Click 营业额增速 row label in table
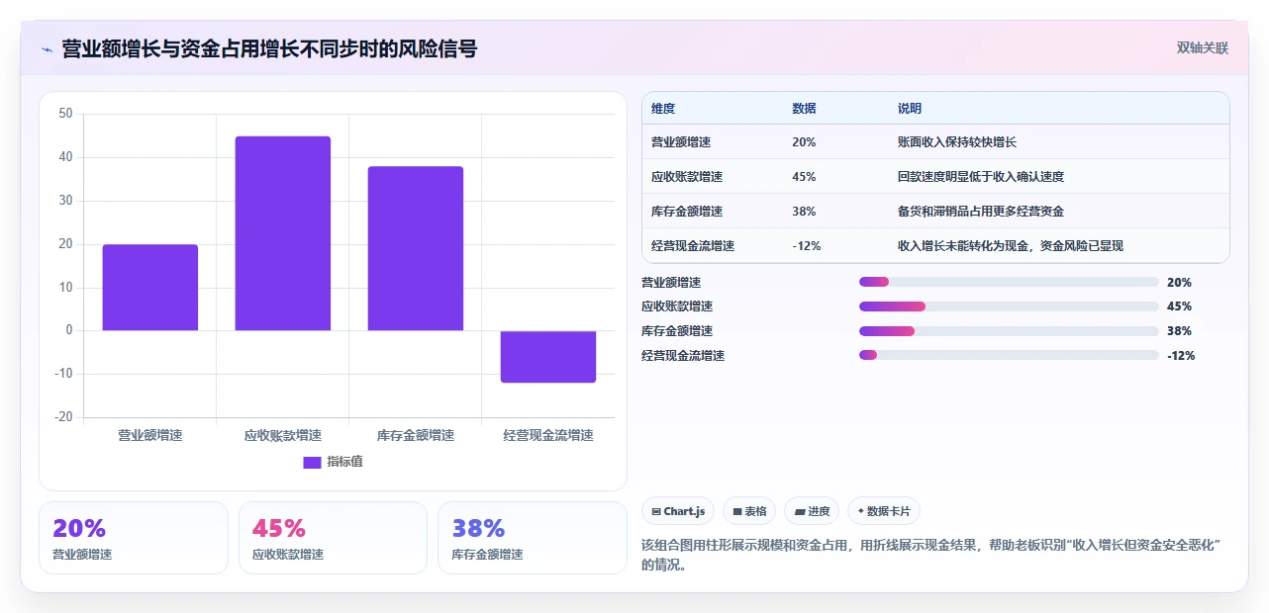The width and height of the screenshot is (1269, 613). pos(681,142)
